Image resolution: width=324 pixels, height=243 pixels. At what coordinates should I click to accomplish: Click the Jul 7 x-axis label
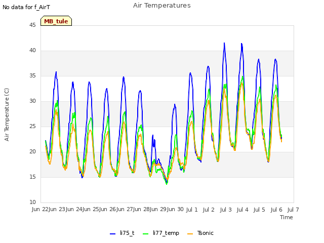tap(293, 210)
